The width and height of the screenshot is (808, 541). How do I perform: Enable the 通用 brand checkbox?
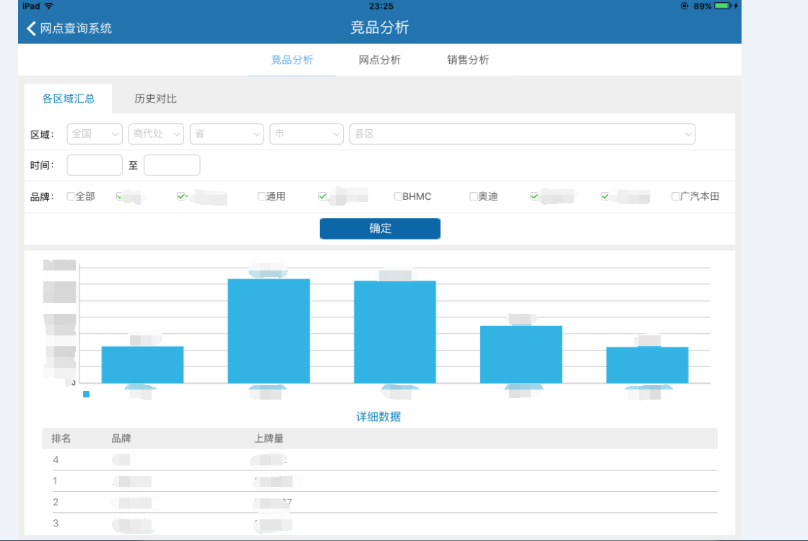point(262,196)
